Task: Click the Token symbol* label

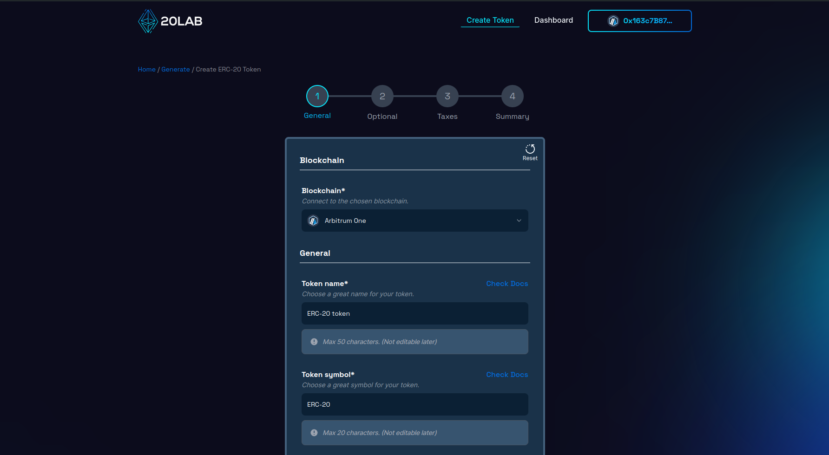Action: pyautogui.click(x=328, y=375)
